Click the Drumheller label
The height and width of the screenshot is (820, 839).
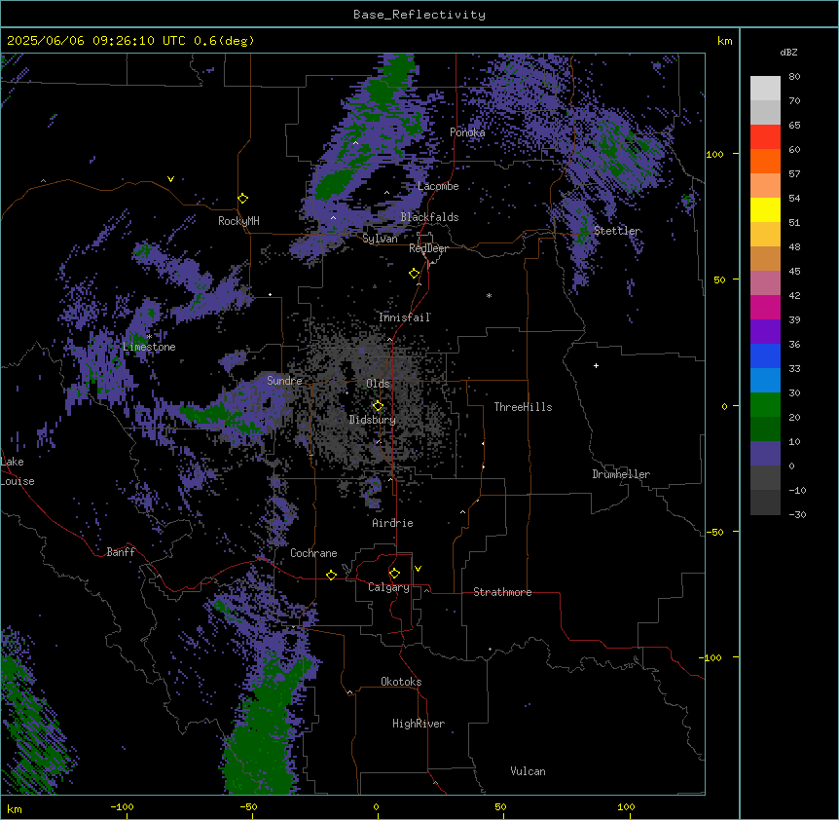pos(621,474)
